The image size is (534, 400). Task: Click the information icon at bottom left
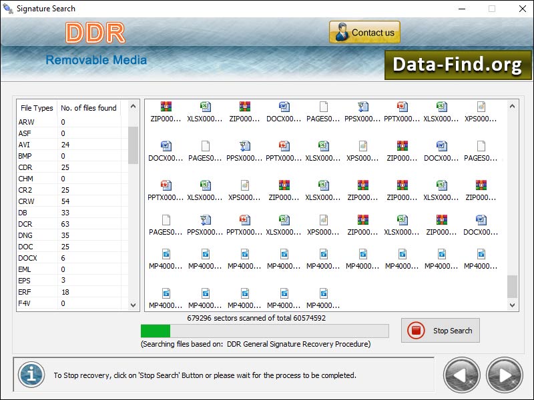[x=31, y=375]
